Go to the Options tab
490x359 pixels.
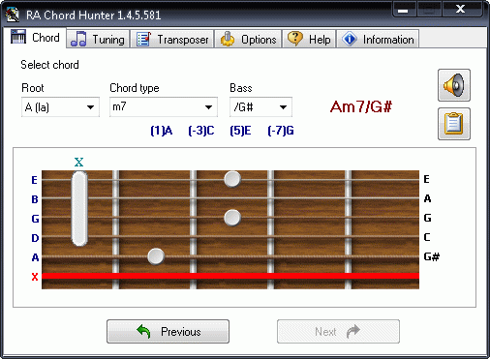pyautogui.click(x=248, y=39)
